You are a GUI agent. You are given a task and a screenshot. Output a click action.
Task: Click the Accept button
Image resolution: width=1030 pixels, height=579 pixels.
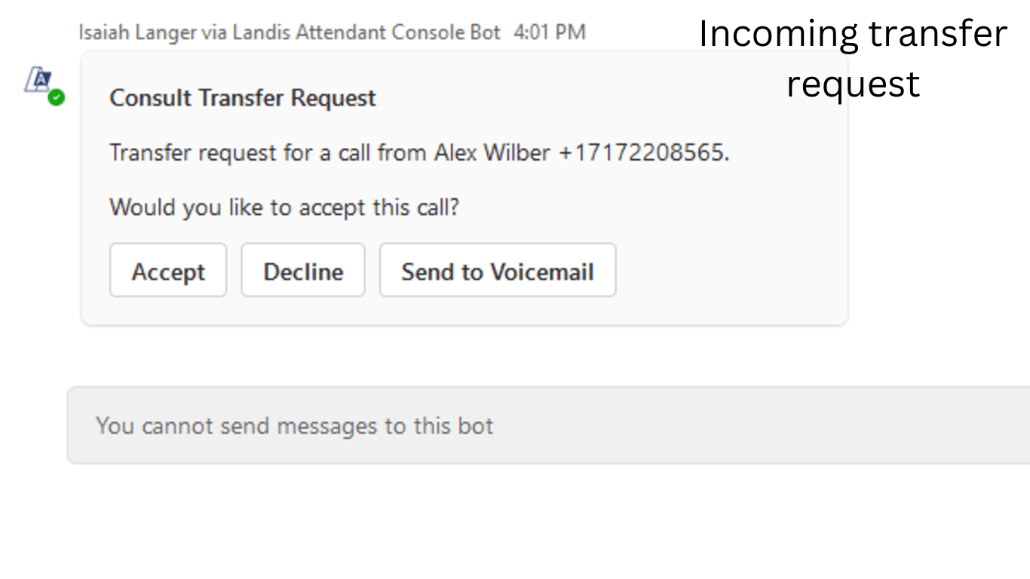[168, 271]
